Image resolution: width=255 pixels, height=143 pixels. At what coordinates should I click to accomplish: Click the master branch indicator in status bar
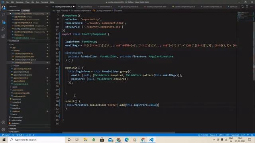6,135
